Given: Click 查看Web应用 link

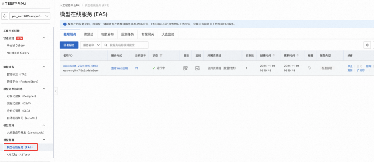Looking at the screenshot, I should coord(119,68).
